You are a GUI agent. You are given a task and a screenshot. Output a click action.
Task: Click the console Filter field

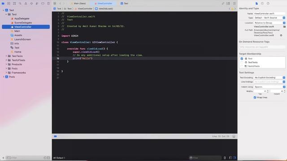coord(205,158)
